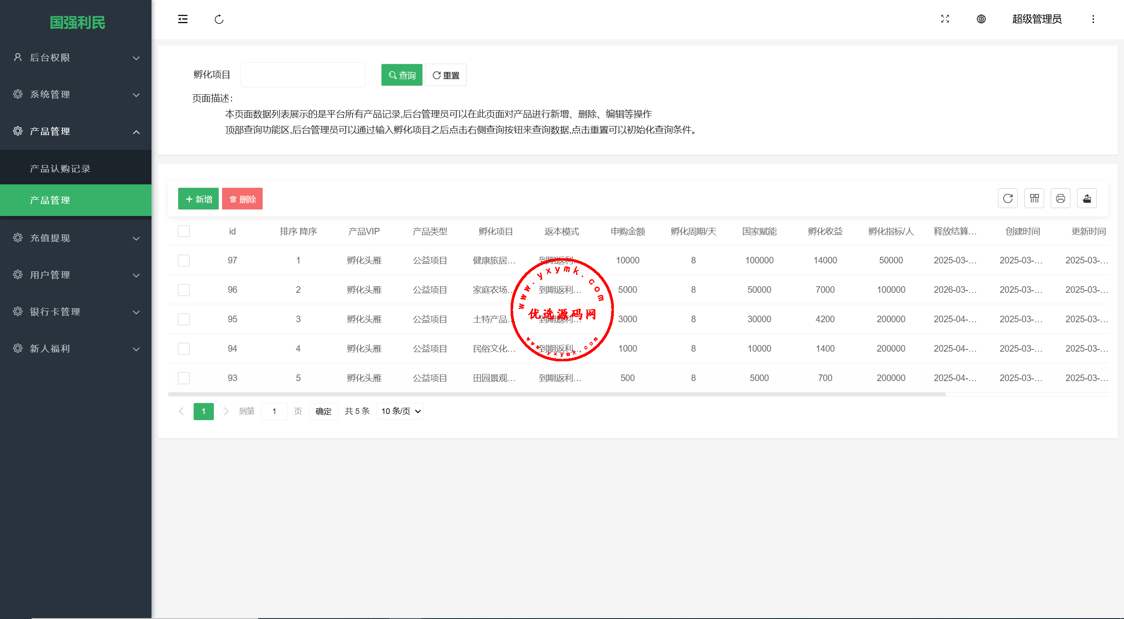Image resolution: width=1124 pixels, height=619 pixels.
Task: Expand the 充值提现 menu chevron
Action: click(x=136, y=238)
